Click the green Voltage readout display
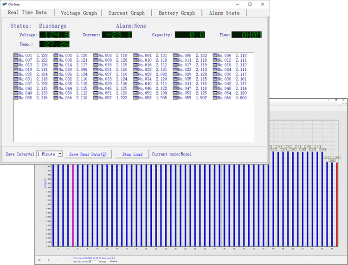Image resolution: width=348 pixels, height=265 pixels. tap(54, 35)
